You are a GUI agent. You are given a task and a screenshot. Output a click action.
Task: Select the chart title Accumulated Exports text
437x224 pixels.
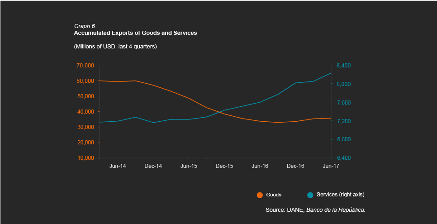point(135,33)
